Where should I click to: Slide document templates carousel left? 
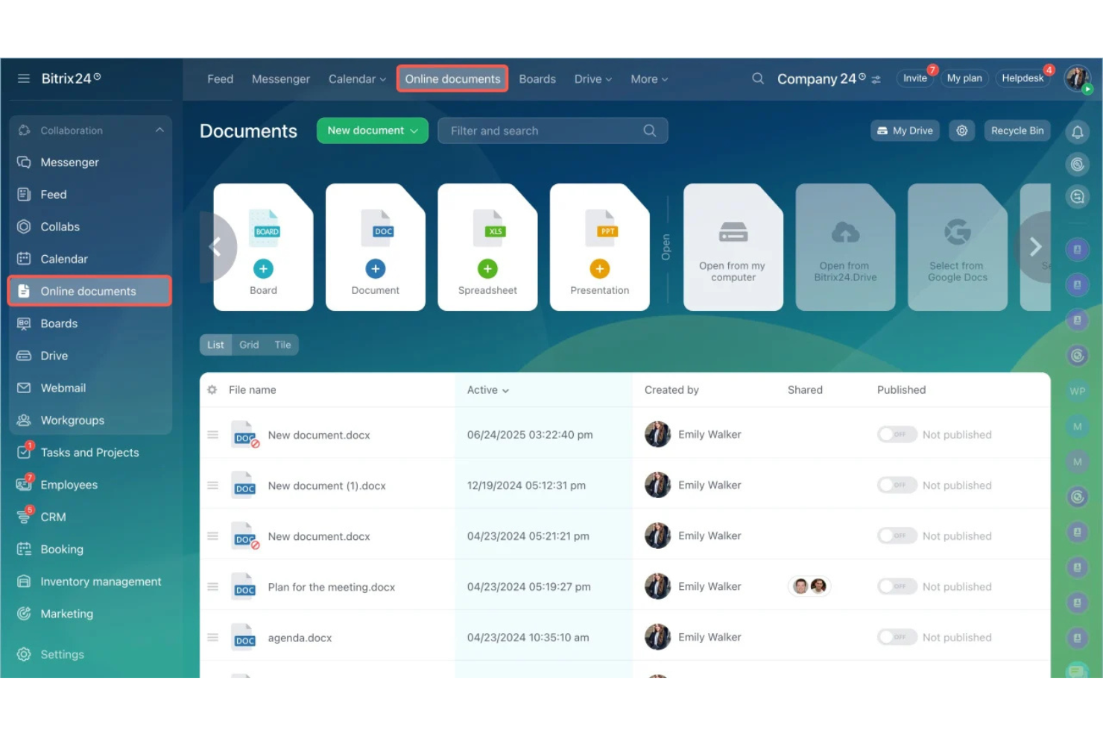(x=215, y=247)
